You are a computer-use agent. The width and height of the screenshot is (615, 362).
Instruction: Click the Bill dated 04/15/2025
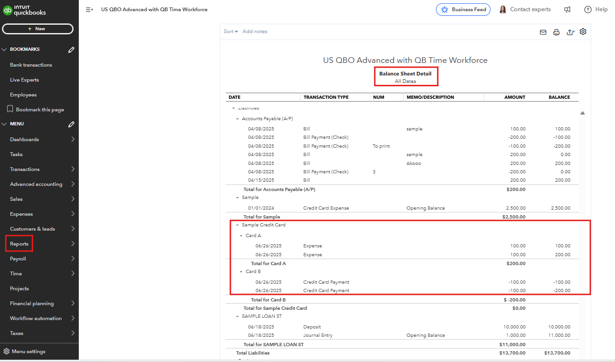(307, 180)
